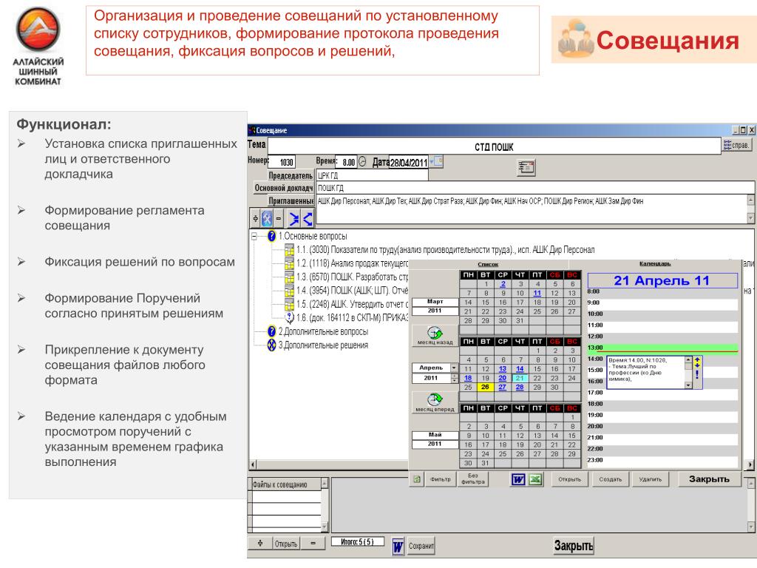
Task: Click the Время field showing 8.00
Action: [x=347, y=162]
